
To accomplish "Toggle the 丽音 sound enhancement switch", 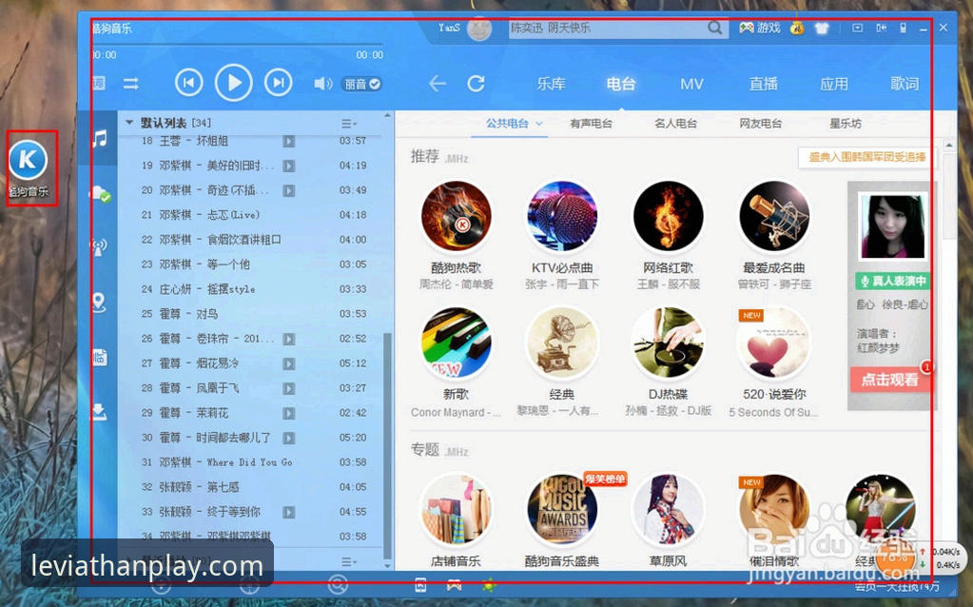I will [x=362, y=84].
